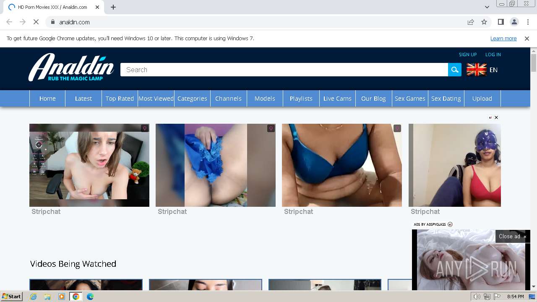Image resolution: width=537 pixels, height=302 pixels.
Task: Focus the site Search input field
Action: tap(284, 70)
